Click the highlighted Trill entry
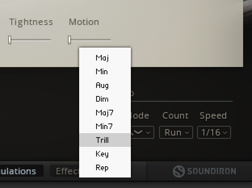The image size is (252, 188). tap(103, 140)
